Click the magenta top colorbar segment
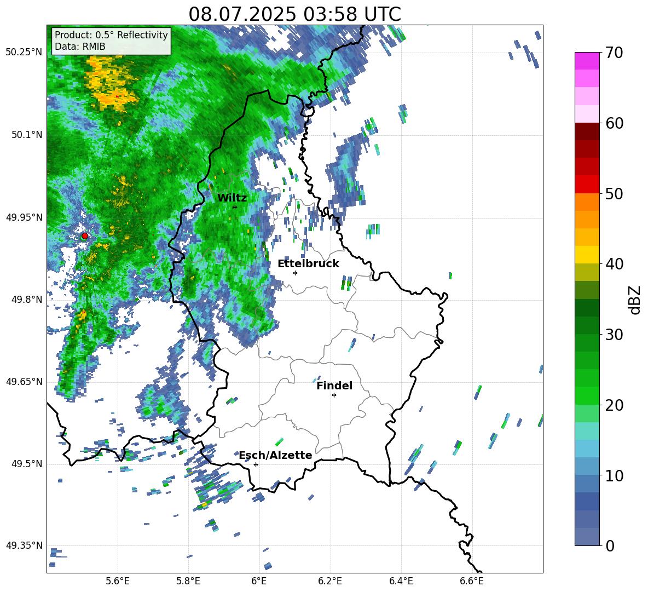648x592 pixels. coord(587,61)
